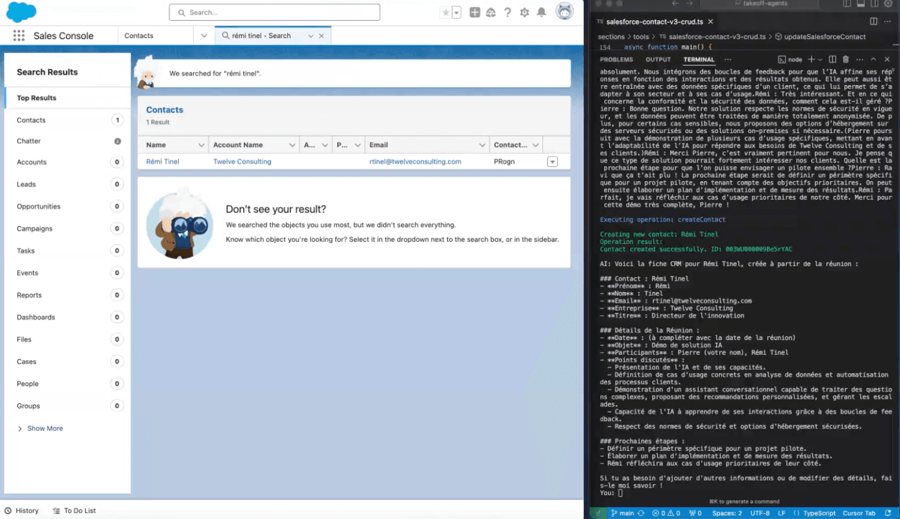Click the Salesforce global search field

[275, 12]
